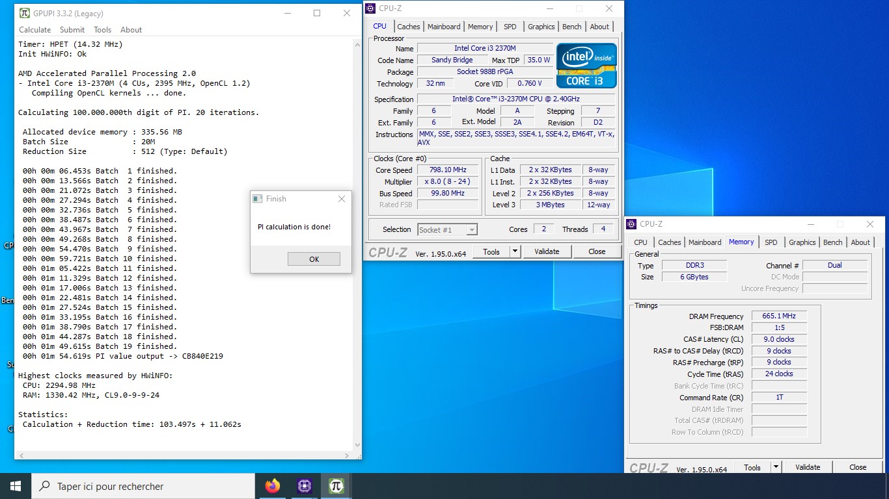Open the Calculate menu in GPUPI
The height and width of the screenshot is (499, 889).
click(x=34, y=30)
